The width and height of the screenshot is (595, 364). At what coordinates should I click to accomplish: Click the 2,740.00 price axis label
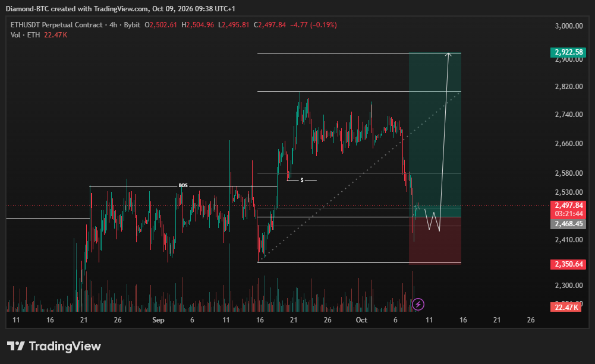[569, 115]
